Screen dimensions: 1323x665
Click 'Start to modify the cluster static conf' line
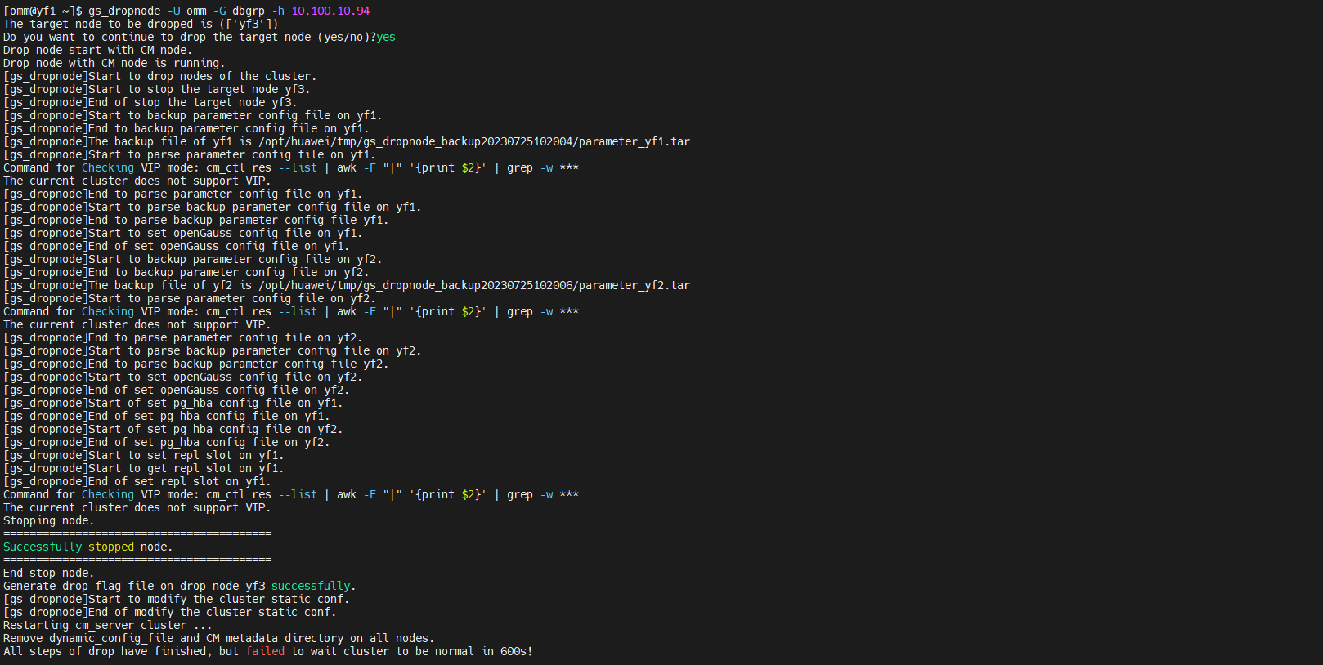pyautogui.click(x=177, y=599)
